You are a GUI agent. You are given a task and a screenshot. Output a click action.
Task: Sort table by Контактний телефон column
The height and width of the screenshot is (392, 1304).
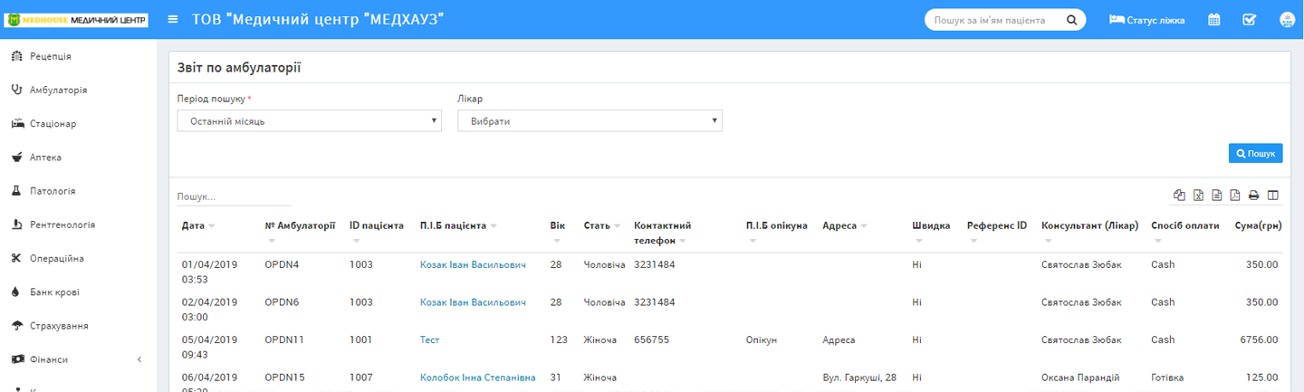(663, 233)
